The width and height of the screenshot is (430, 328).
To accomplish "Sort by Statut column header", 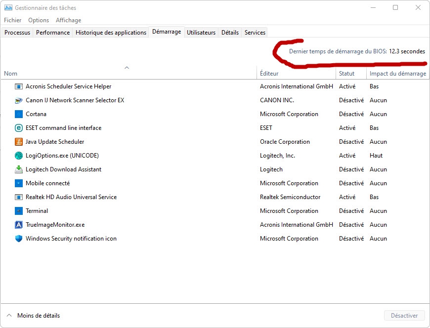I will pos(346,74).
